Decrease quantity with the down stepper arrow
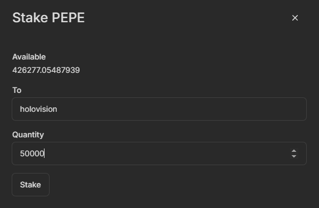 (294, 156)
